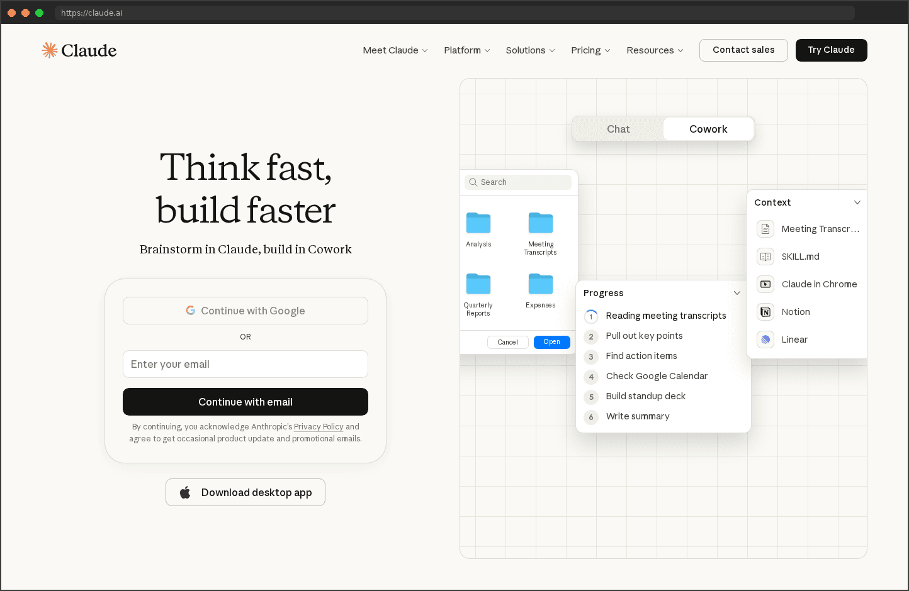909x591 pixels.
Task: Click the Continue with Google button
Action: (x=246, y=311)
